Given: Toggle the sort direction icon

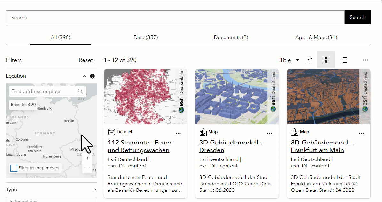Looking at the screenshot, I should pos(309,60).
